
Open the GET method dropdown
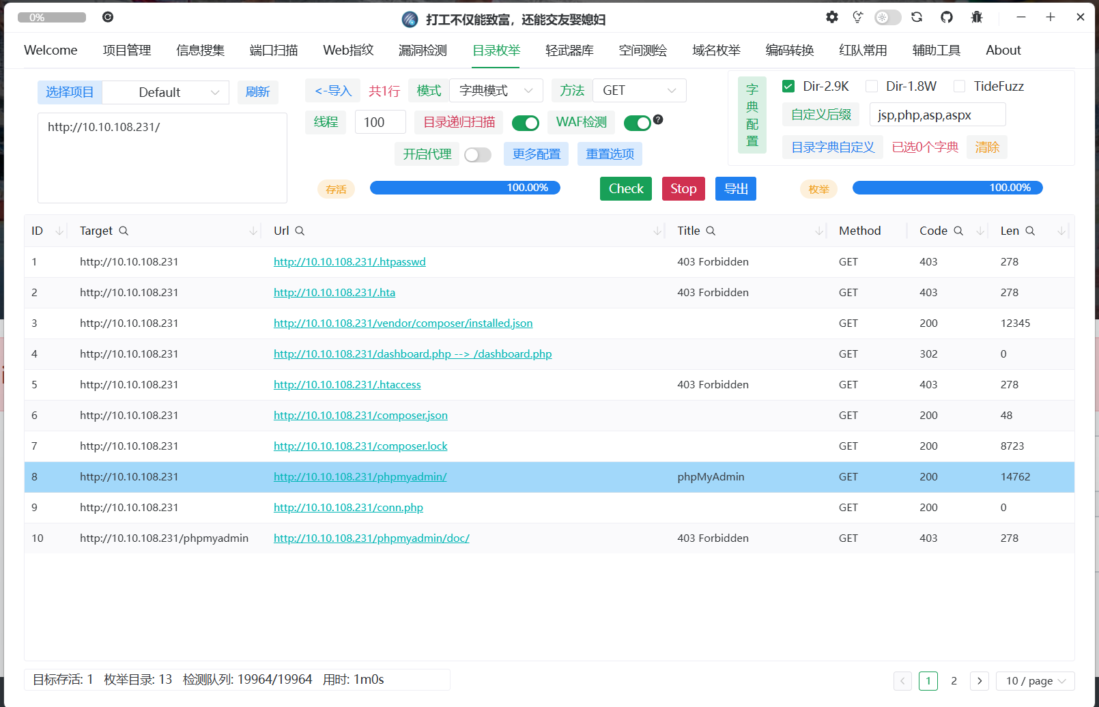[x=639, y=91]
